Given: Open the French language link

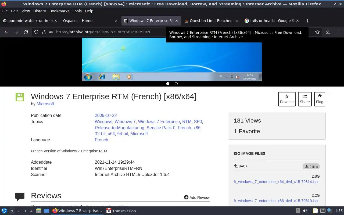Looking at the screenshot, I should 101,140.
